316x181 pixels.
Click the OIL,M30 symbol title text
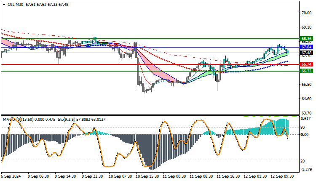pos(15,5)
